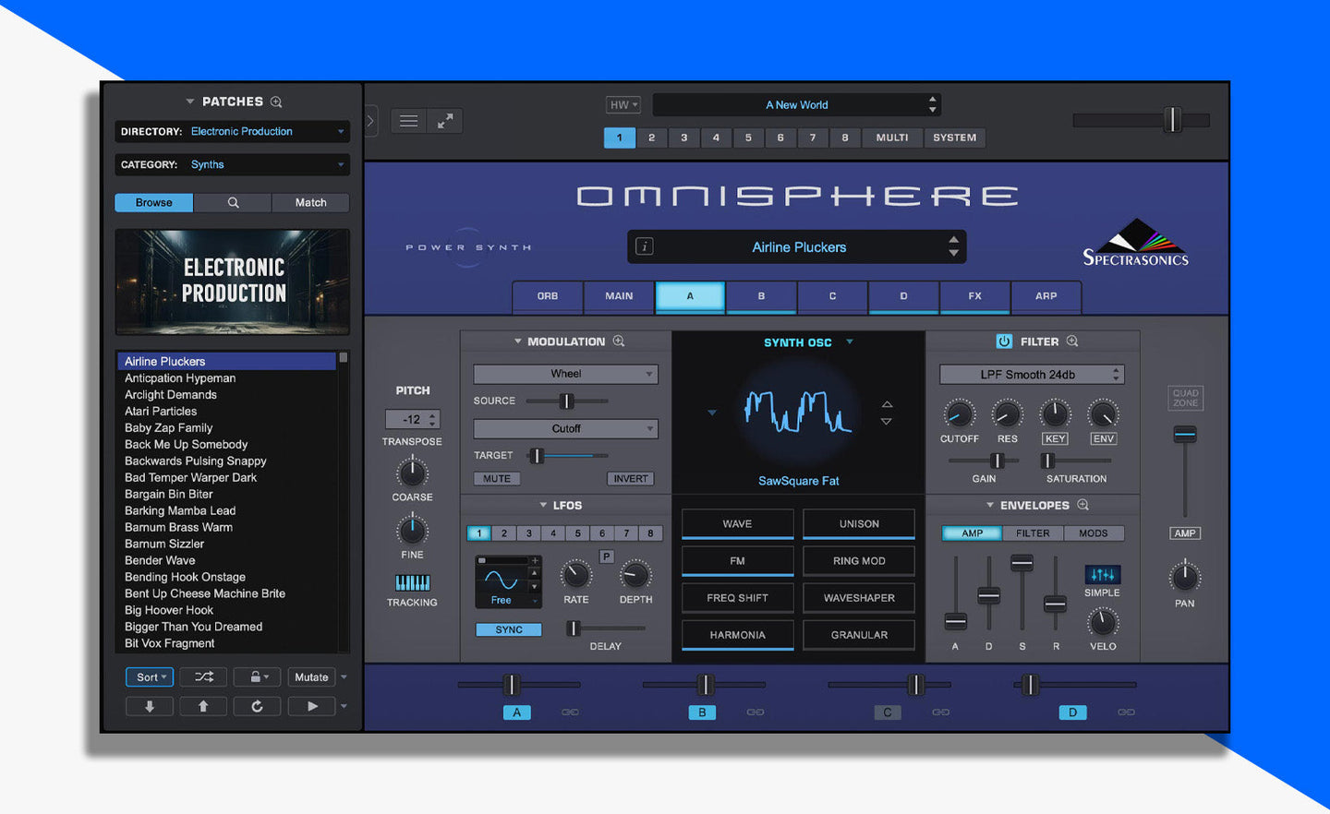
Task: Toggle the modulation Mute button
Action: coord(497,479)
